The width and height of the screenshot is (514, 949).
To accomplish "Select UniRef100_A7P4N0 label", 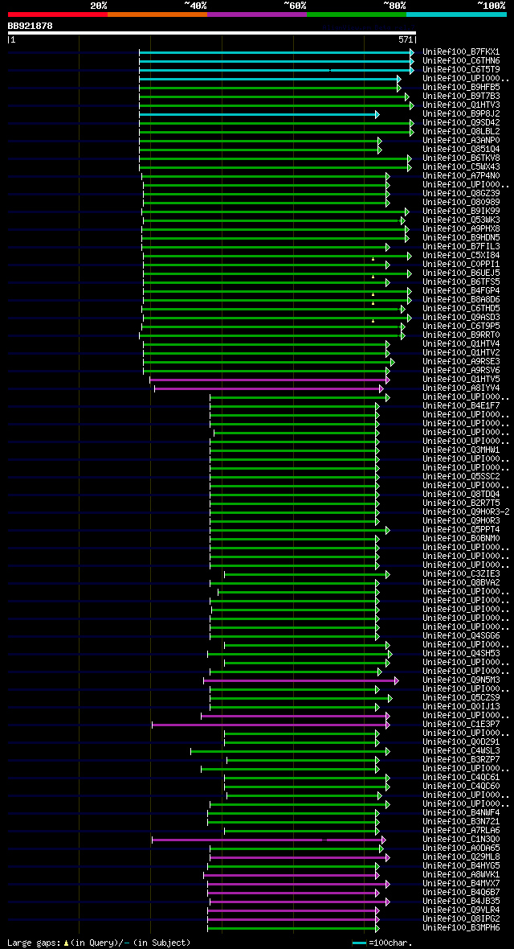I will point(461,176).
